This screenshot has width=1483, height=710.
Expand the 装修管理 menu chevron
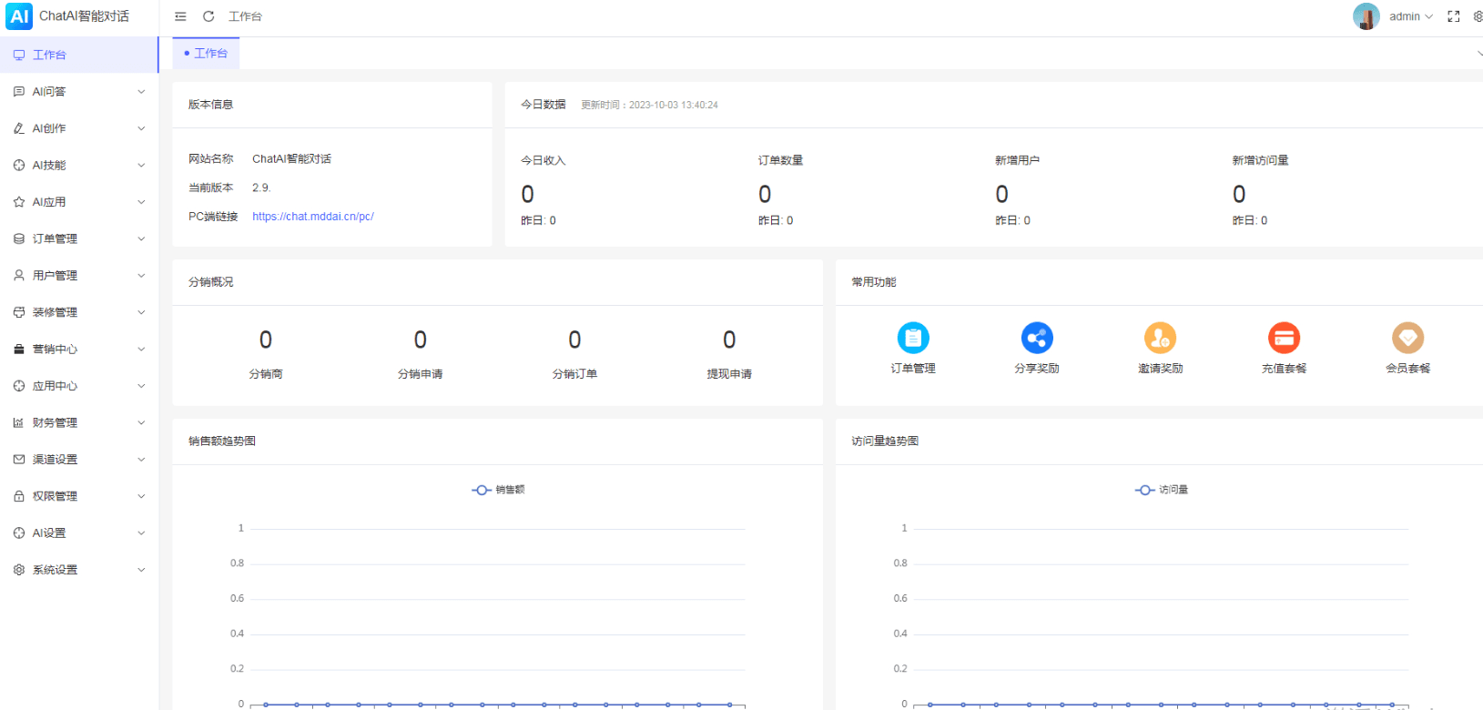tap(141, 312)
